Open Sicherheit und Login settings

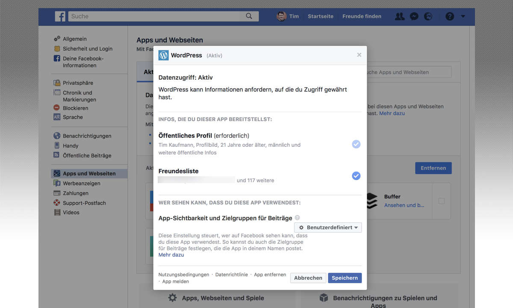[88, 49]
